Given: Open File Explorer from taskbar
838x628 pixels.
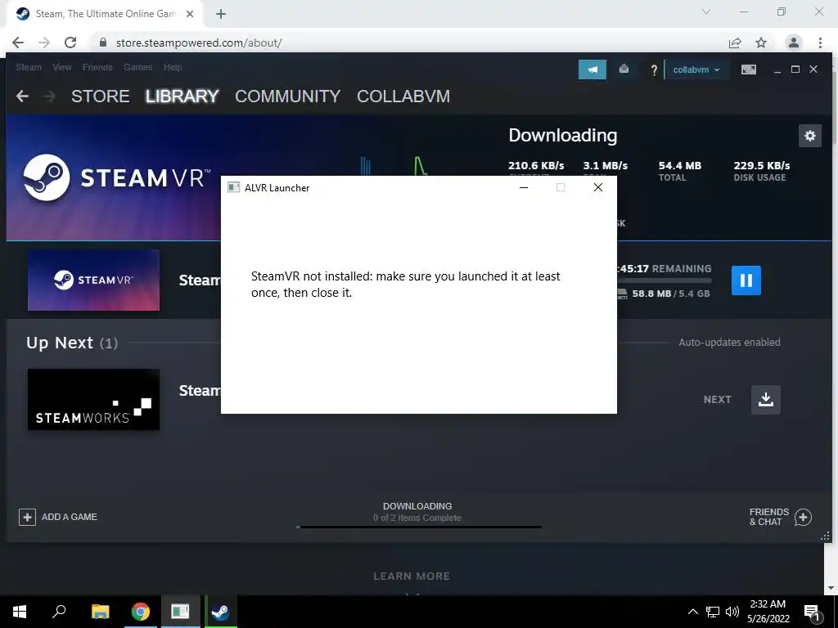Looking at the screenshot, I should point(100,612).
